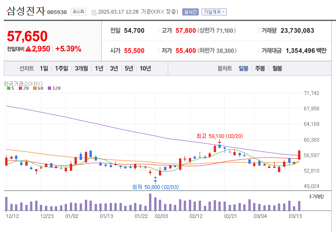
Task: Click the 최고 59,100 (02/20) chart marker
Action: pyautogui.click(x=220, y=136)
